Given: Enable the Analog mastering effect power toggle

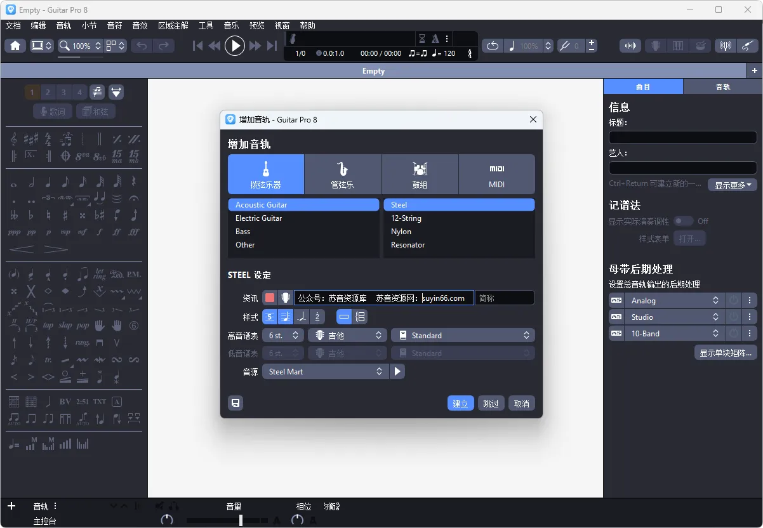Looking at the screenshot, I should pos(734,300).
